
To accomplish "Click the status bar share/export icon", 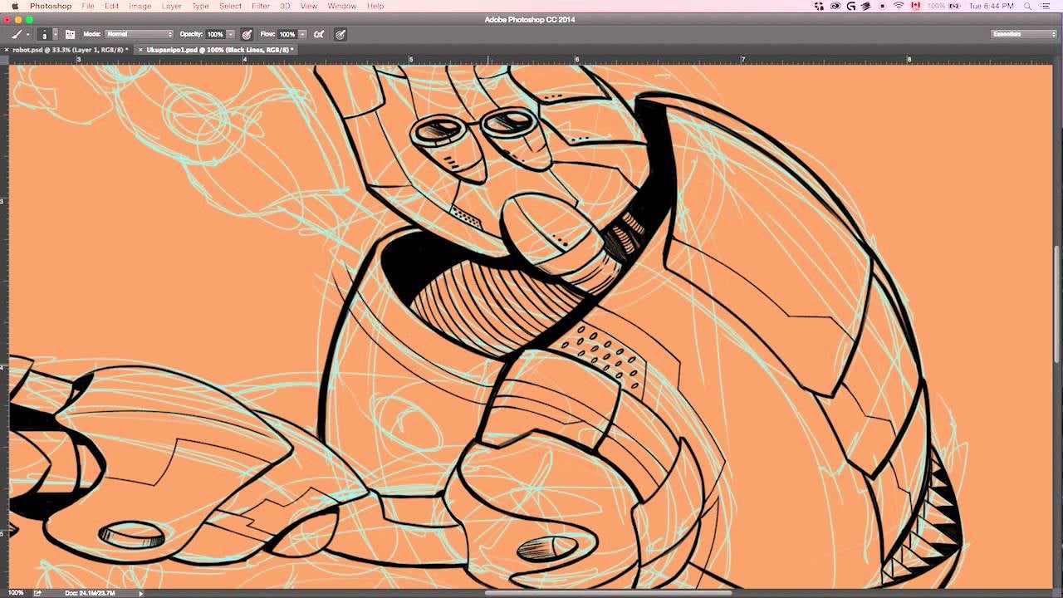I will tap(37, 593).
